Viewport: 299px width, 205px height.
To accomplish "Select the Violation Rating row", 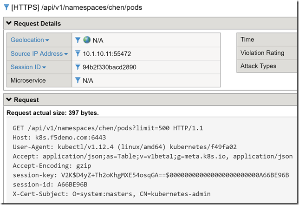I will (x=262, y=53).
